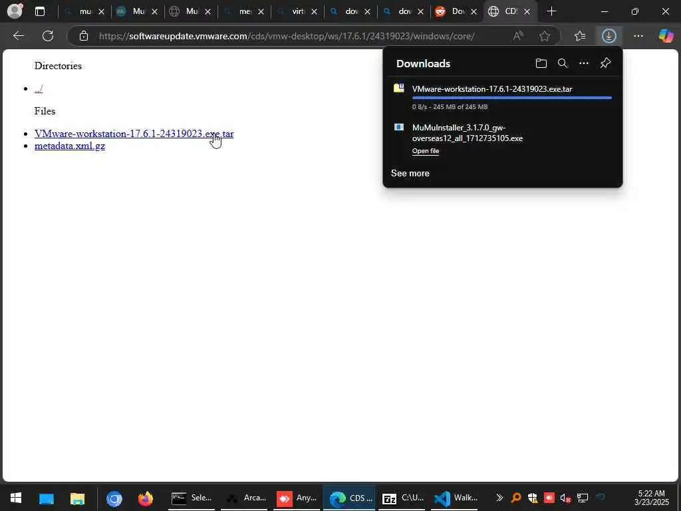The height and width of the screenshot is (511, 681).
Task: Open downloads folder in Downloads panel
Action: pos(541,63)
